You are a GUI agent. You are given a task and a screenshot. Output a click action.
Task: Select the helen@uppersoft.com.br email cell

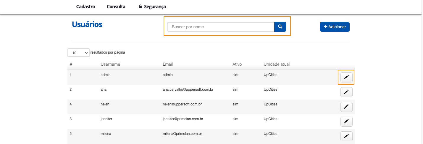coord(182,104)
